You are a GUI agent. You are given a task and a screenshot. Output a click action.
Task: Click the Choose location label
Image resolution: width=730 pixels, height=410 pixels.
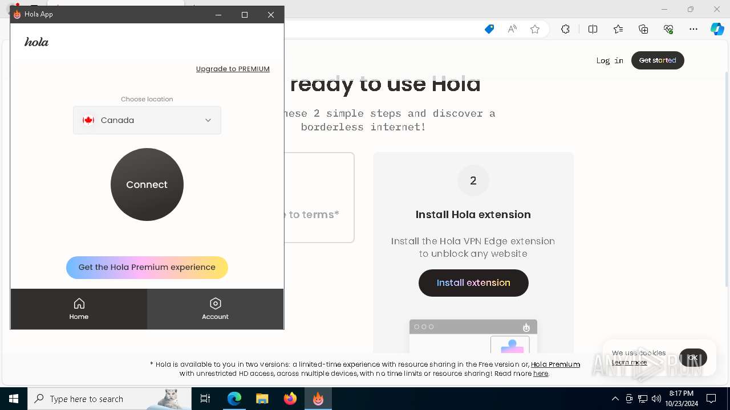tap(147, 99)
